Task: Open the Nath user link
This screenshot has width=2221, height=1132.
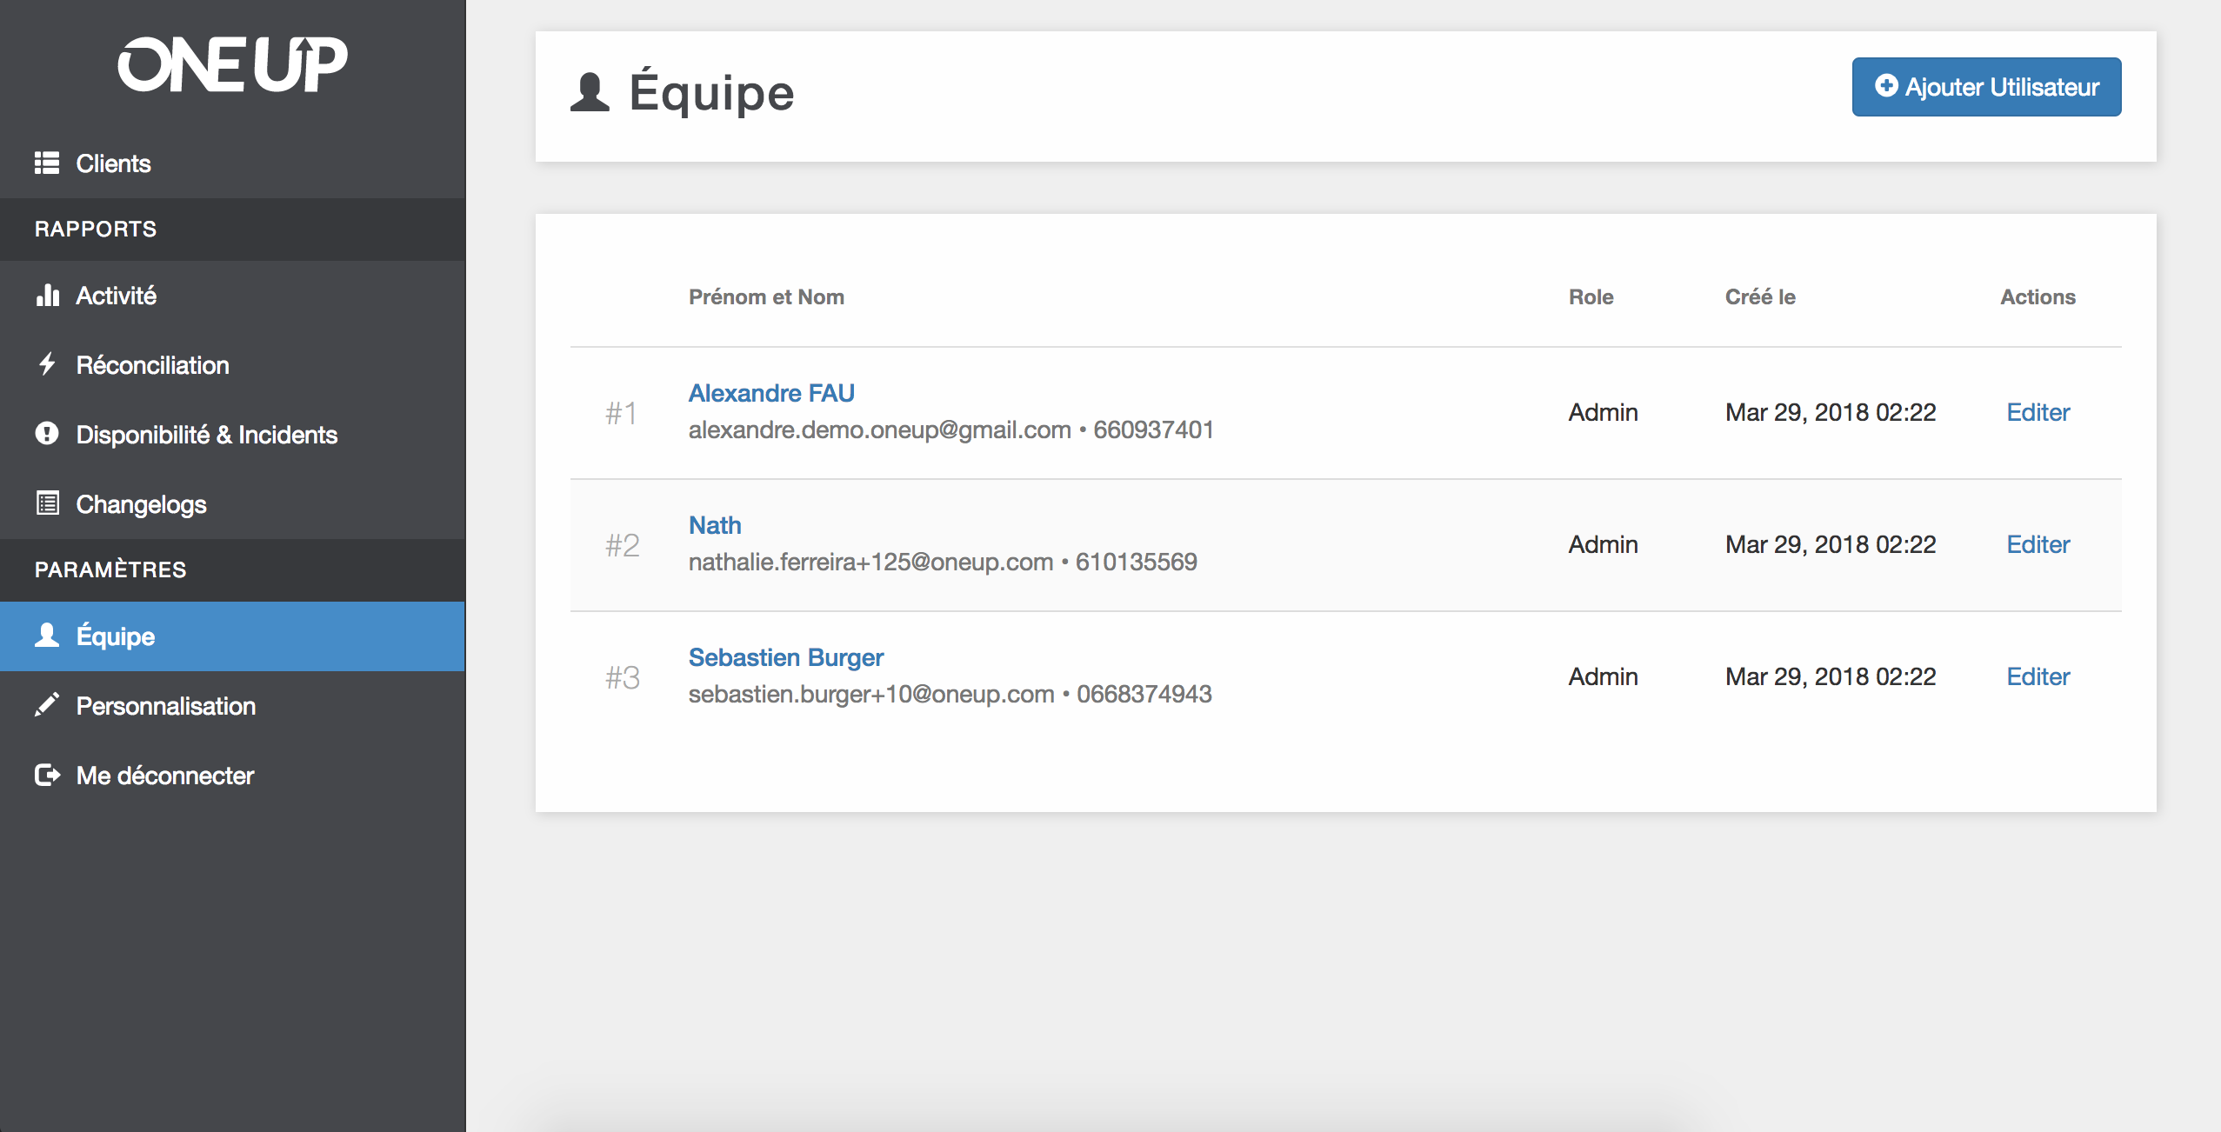Action: (714, 525)
